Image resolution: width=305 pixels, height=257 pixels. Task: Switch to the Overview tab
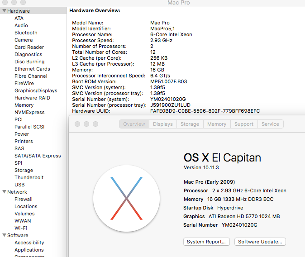coord(134,124)
